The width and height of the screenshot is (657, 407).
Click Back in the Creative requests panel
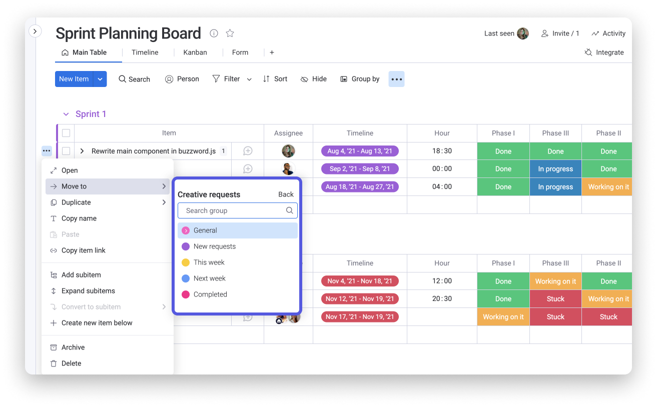point(286,194)
